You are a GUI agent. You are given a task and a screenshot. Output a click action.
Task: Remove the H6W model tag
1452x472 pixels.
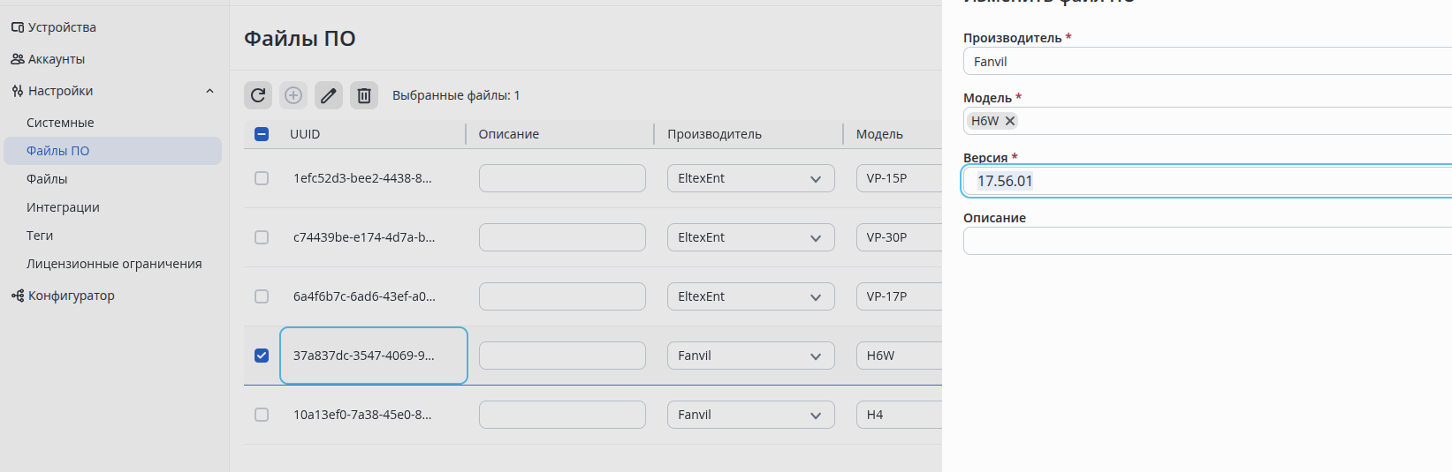(1010, 121)
